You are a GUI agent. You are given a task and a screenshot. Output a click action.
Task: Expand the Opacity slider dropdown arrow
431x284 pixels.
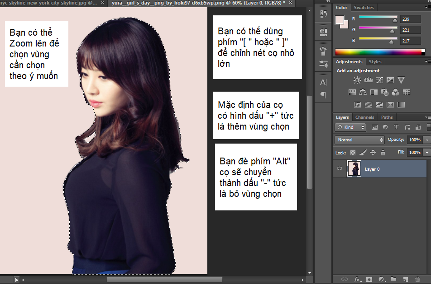click(x=427, y=140)
